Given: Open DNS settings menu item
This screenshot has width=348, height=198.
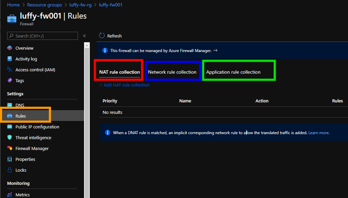Looking at the screenshot, I should [20, 105].
